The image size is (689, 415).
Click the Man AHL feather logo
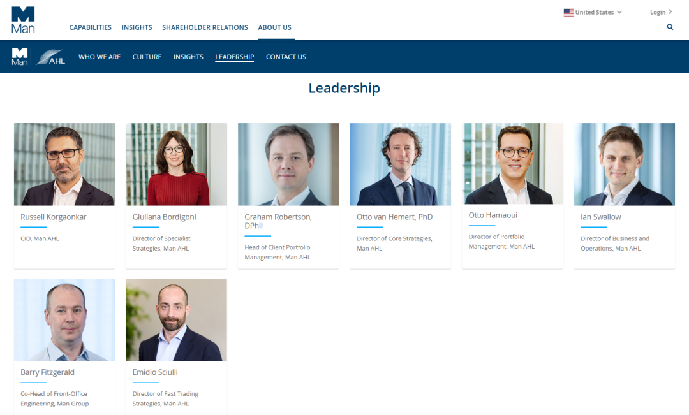(50, 57)
